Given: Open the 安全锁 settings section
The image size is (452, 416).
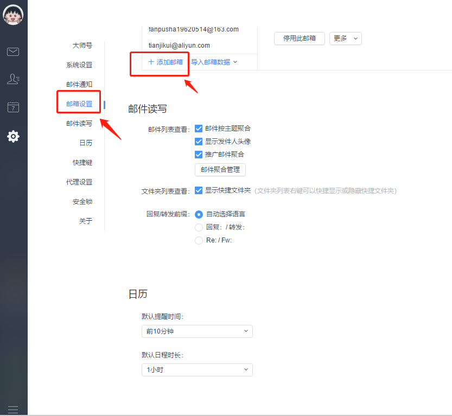Looking at the screenshot, I should tap(81, 201).
